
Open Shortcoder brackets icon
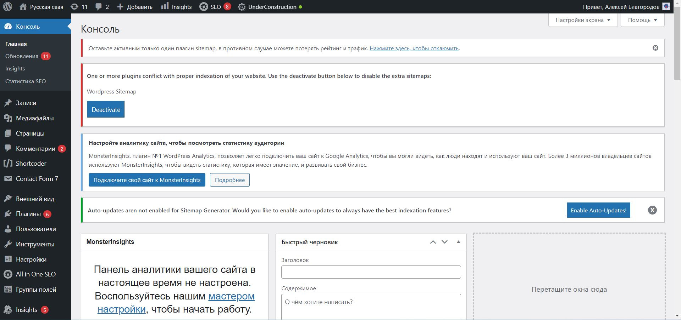click(x=8, y=164)
